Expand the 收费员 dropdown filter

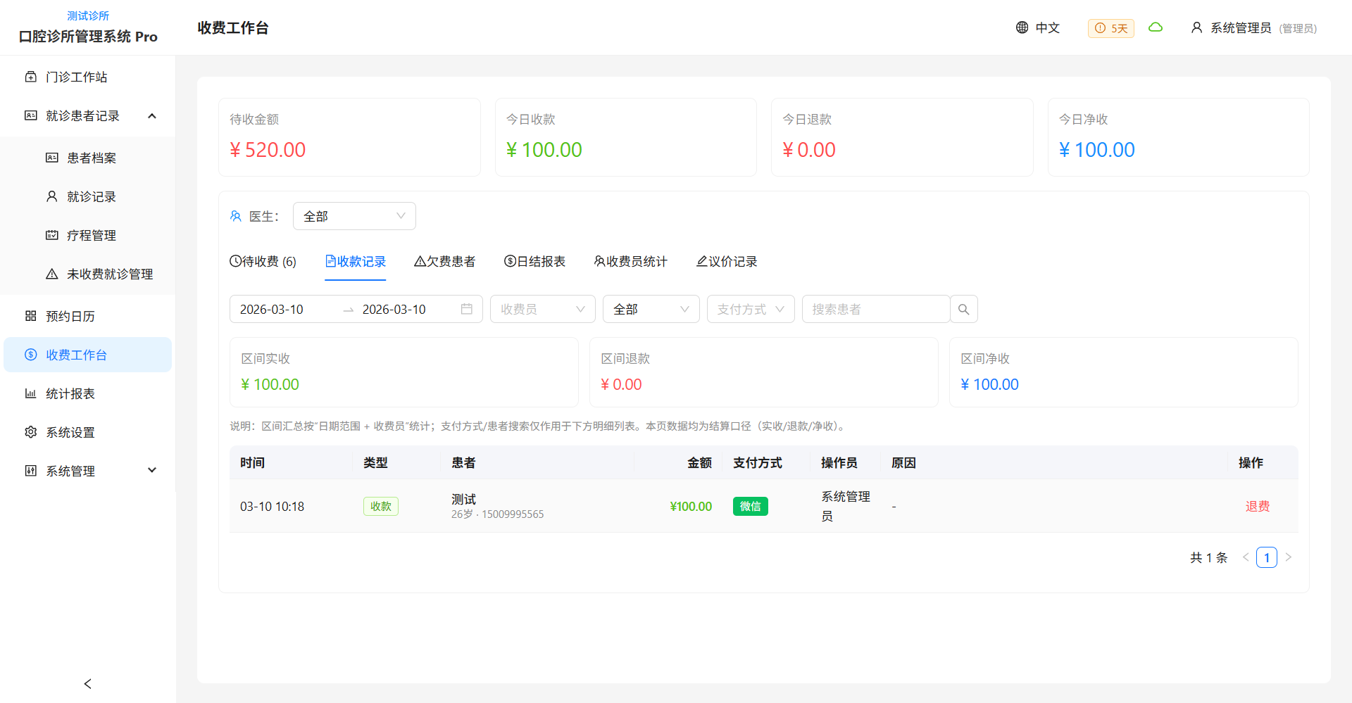(x=542, y=309)
